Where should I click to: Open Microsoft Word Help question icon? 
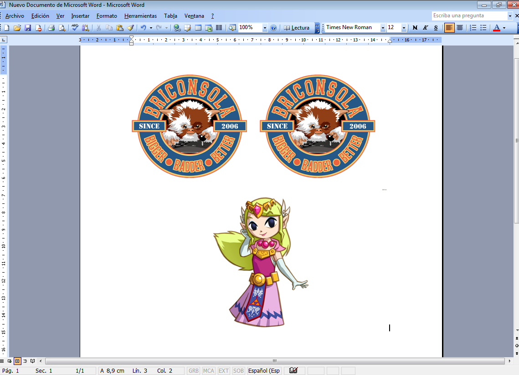pos(273,28)
